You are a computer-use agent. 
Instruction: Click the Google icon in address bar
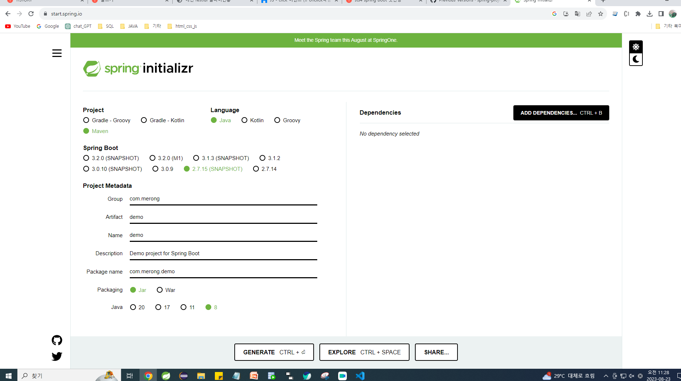point(554,14)
